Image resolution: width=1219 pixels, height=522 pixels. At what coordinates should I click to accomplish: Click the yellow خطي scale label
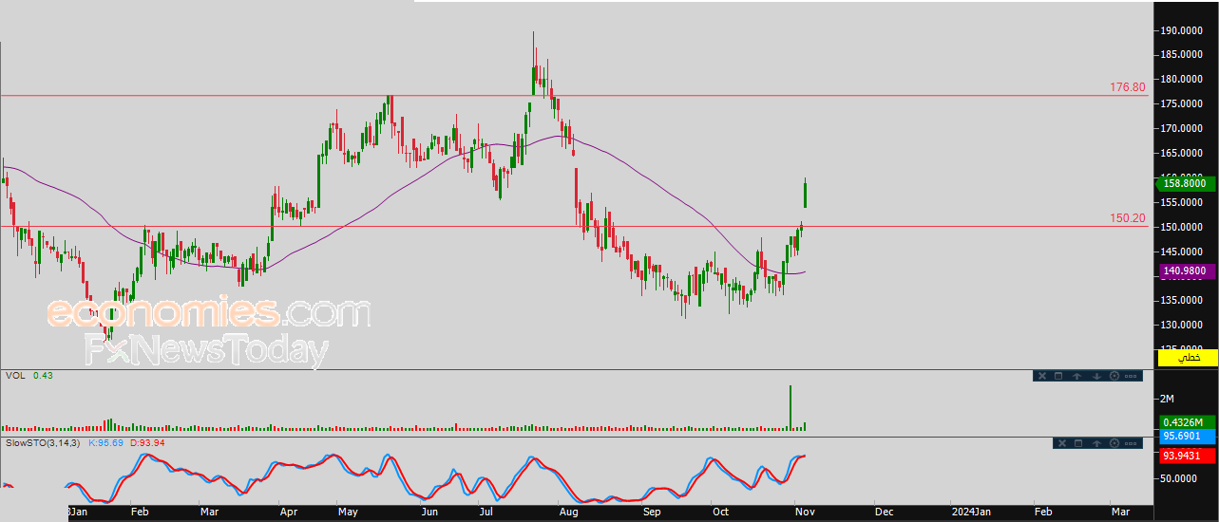[x=1188, y=358]
